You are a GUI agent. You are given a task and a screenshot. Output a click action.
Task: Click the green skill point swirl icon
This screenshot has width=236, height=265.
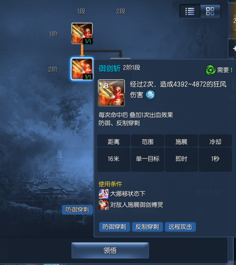pyautogui.click(x=210, y=70)
